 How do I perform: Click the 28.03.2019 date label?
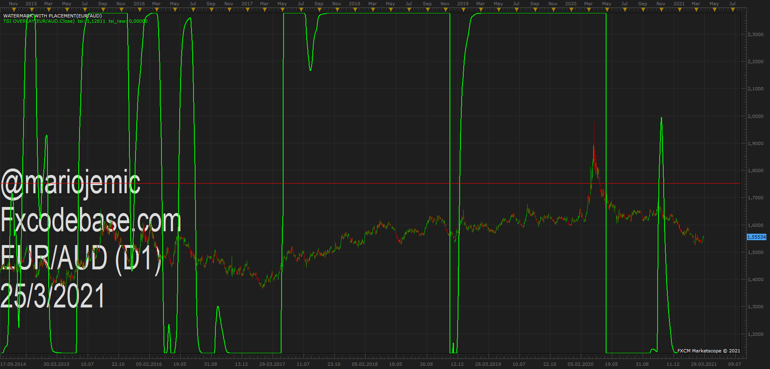click(488, 364)
